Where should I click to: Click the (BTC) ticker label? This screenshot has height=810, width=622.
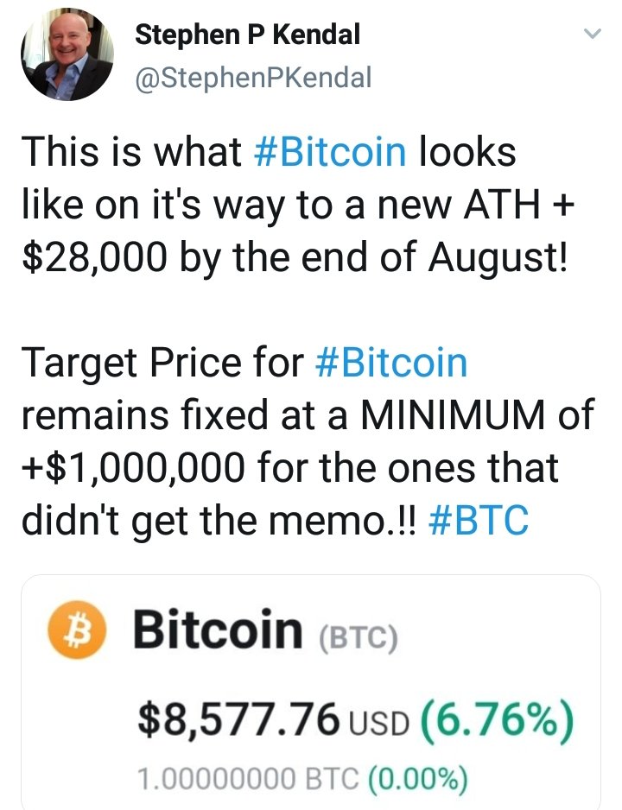pos(358,639)
